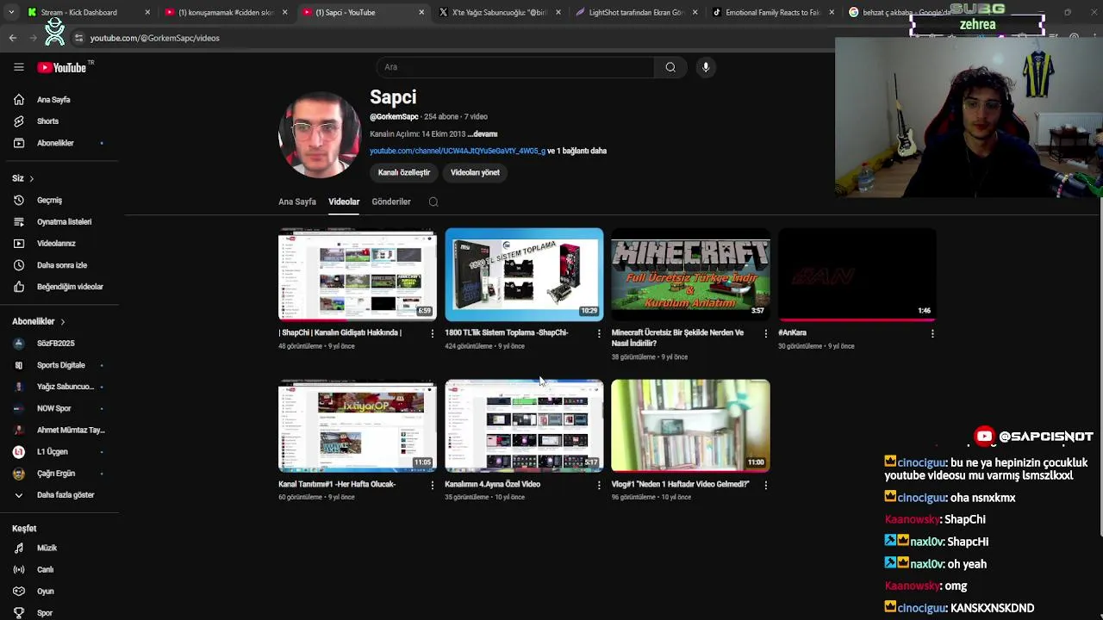The image size is (1103, 620).
Task: Start voice search with microphone icon
Action: coord(706,67)
